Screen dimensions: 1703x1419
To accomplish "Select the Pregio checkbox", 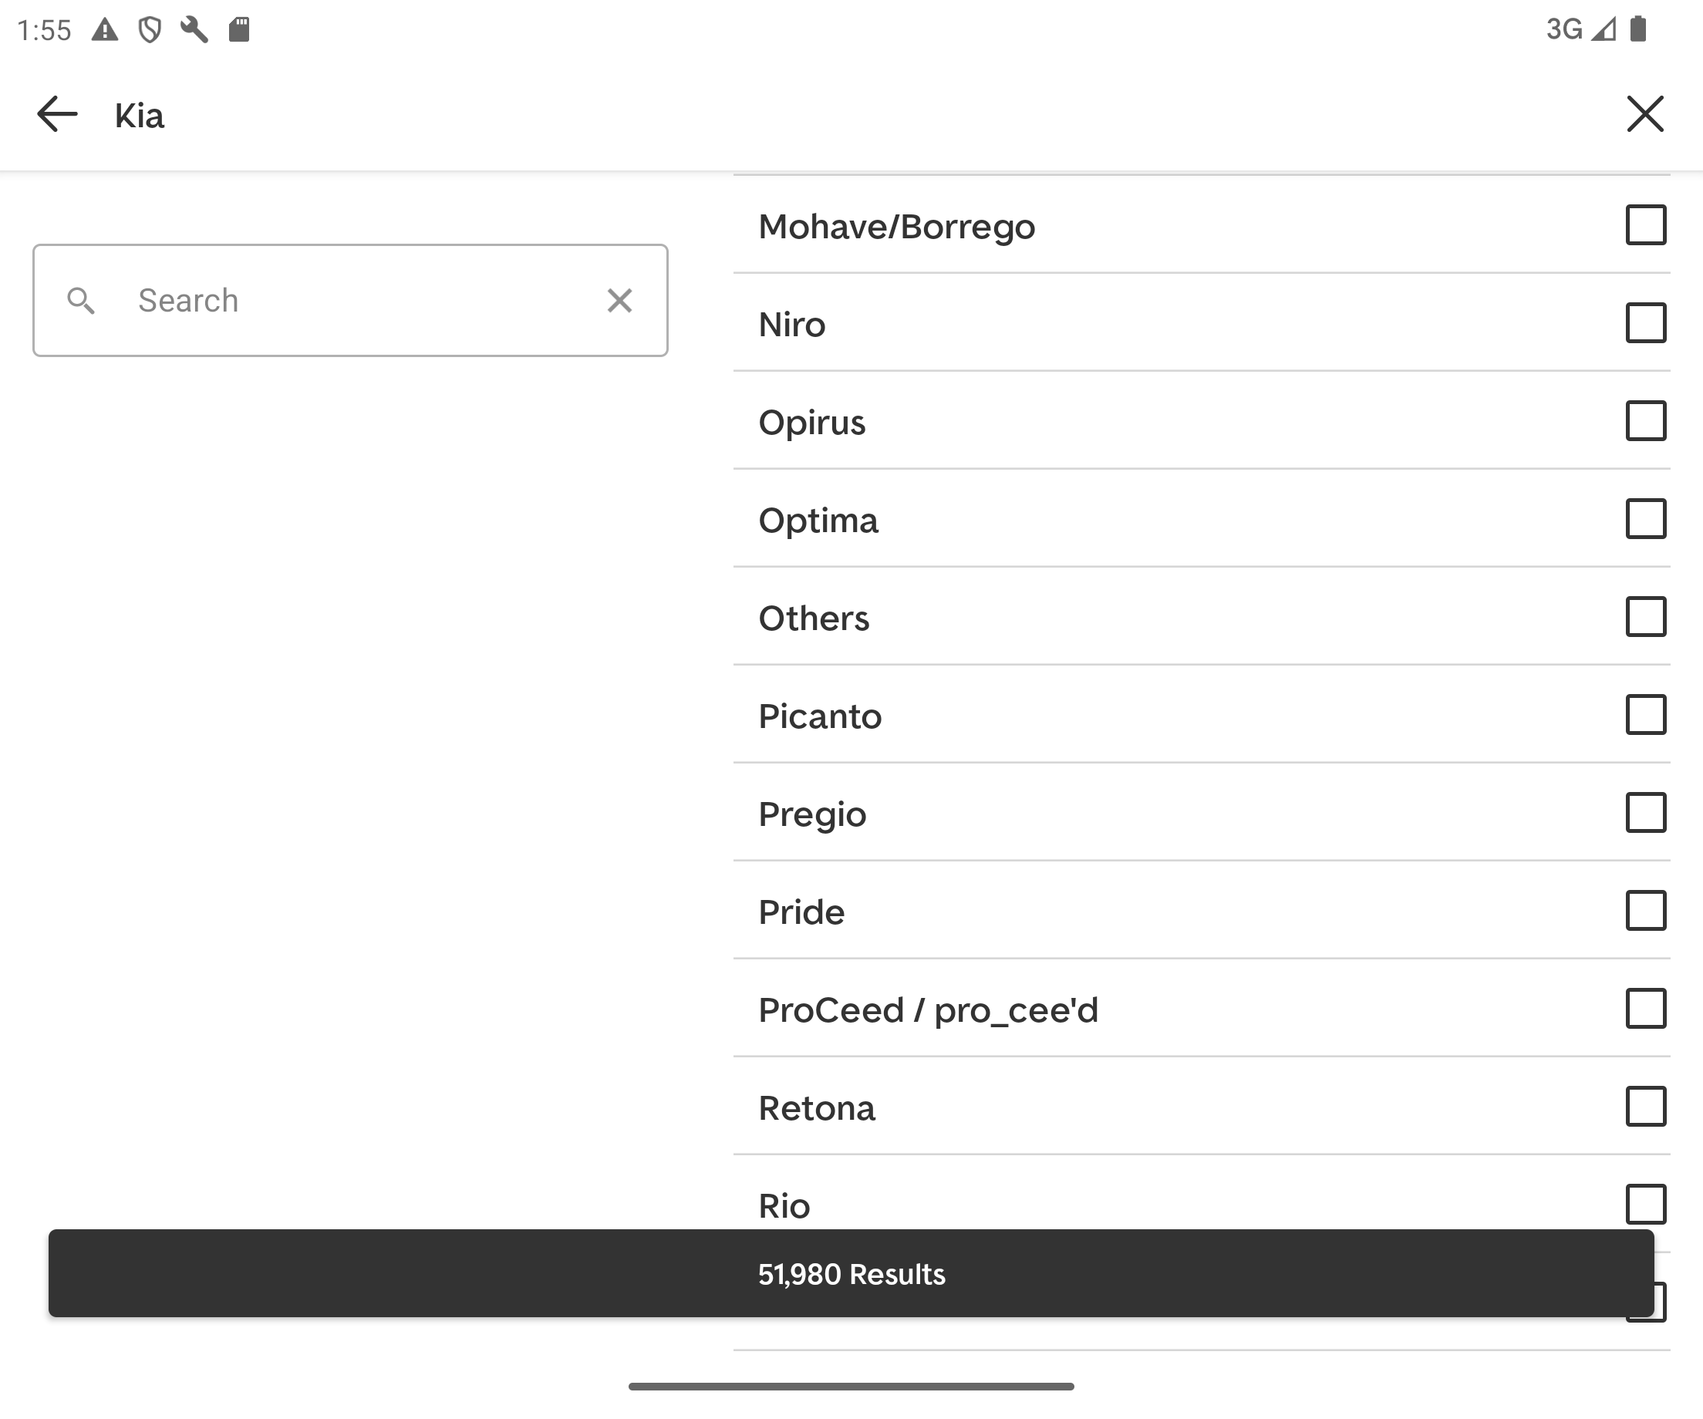I will [1645, 813].
